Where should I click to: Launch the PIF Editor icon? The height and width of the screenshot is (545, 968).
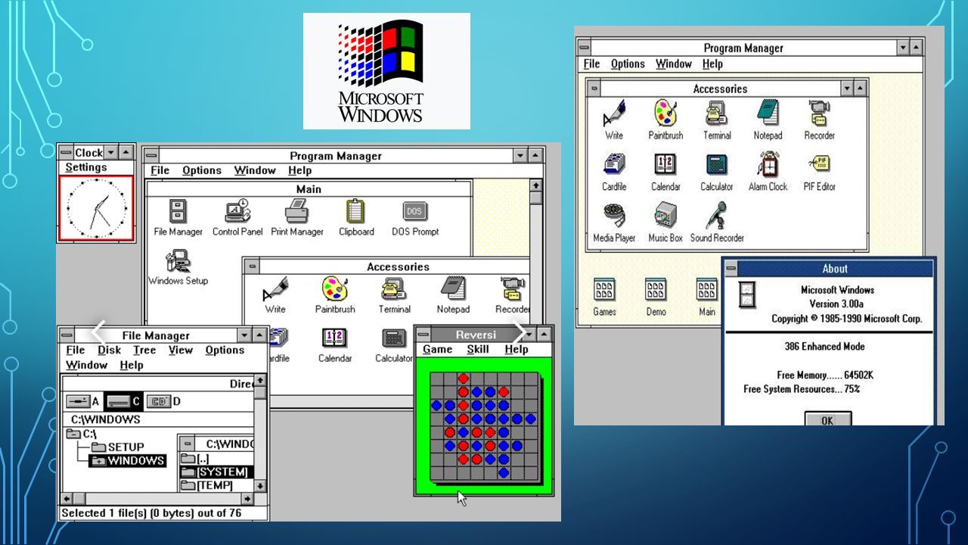[x=819, y=172]
